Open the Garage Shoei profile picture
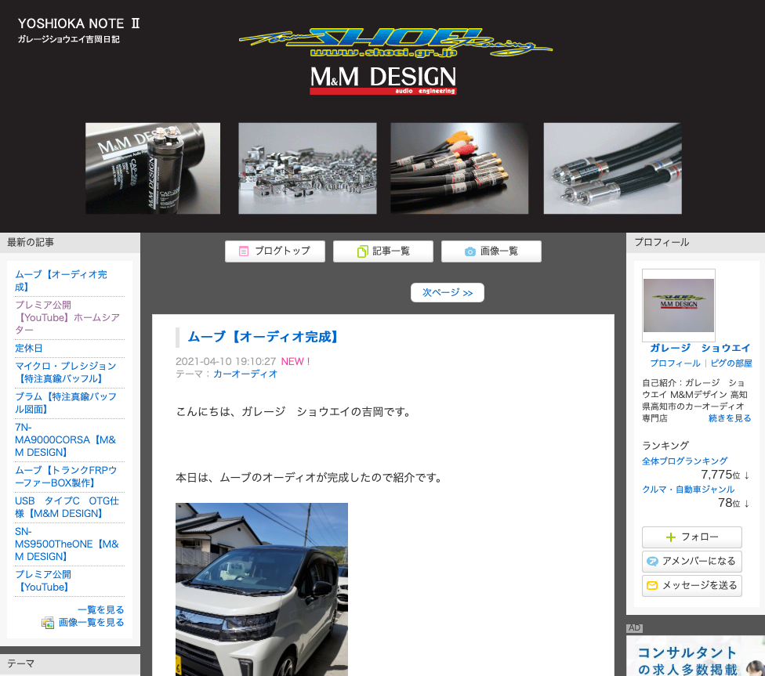This screenshot has height=676, width=765. 679,305
